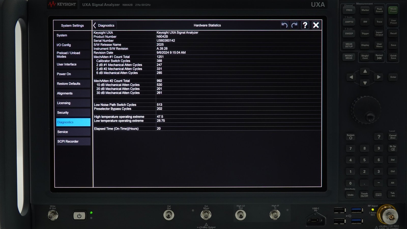The height and width of the screenshot is (229, 407).
Task: Tap the Tab arrow key
Action: (393, 194)
